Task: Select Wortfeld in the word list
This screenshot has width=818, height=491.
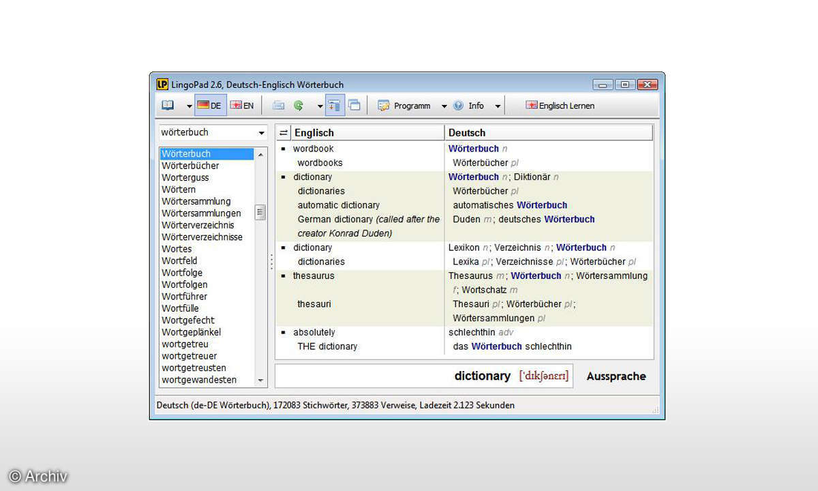Action: click(x=179, y=261)
